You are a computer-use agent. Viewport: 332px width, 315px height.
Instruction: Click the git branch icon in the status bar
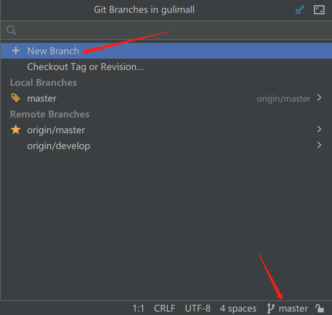tap(271, 309)
